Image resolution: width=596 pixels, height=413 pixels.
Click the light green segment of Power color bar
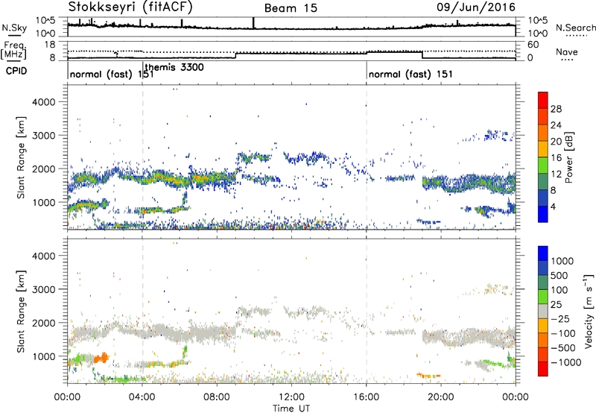point(543,165)
